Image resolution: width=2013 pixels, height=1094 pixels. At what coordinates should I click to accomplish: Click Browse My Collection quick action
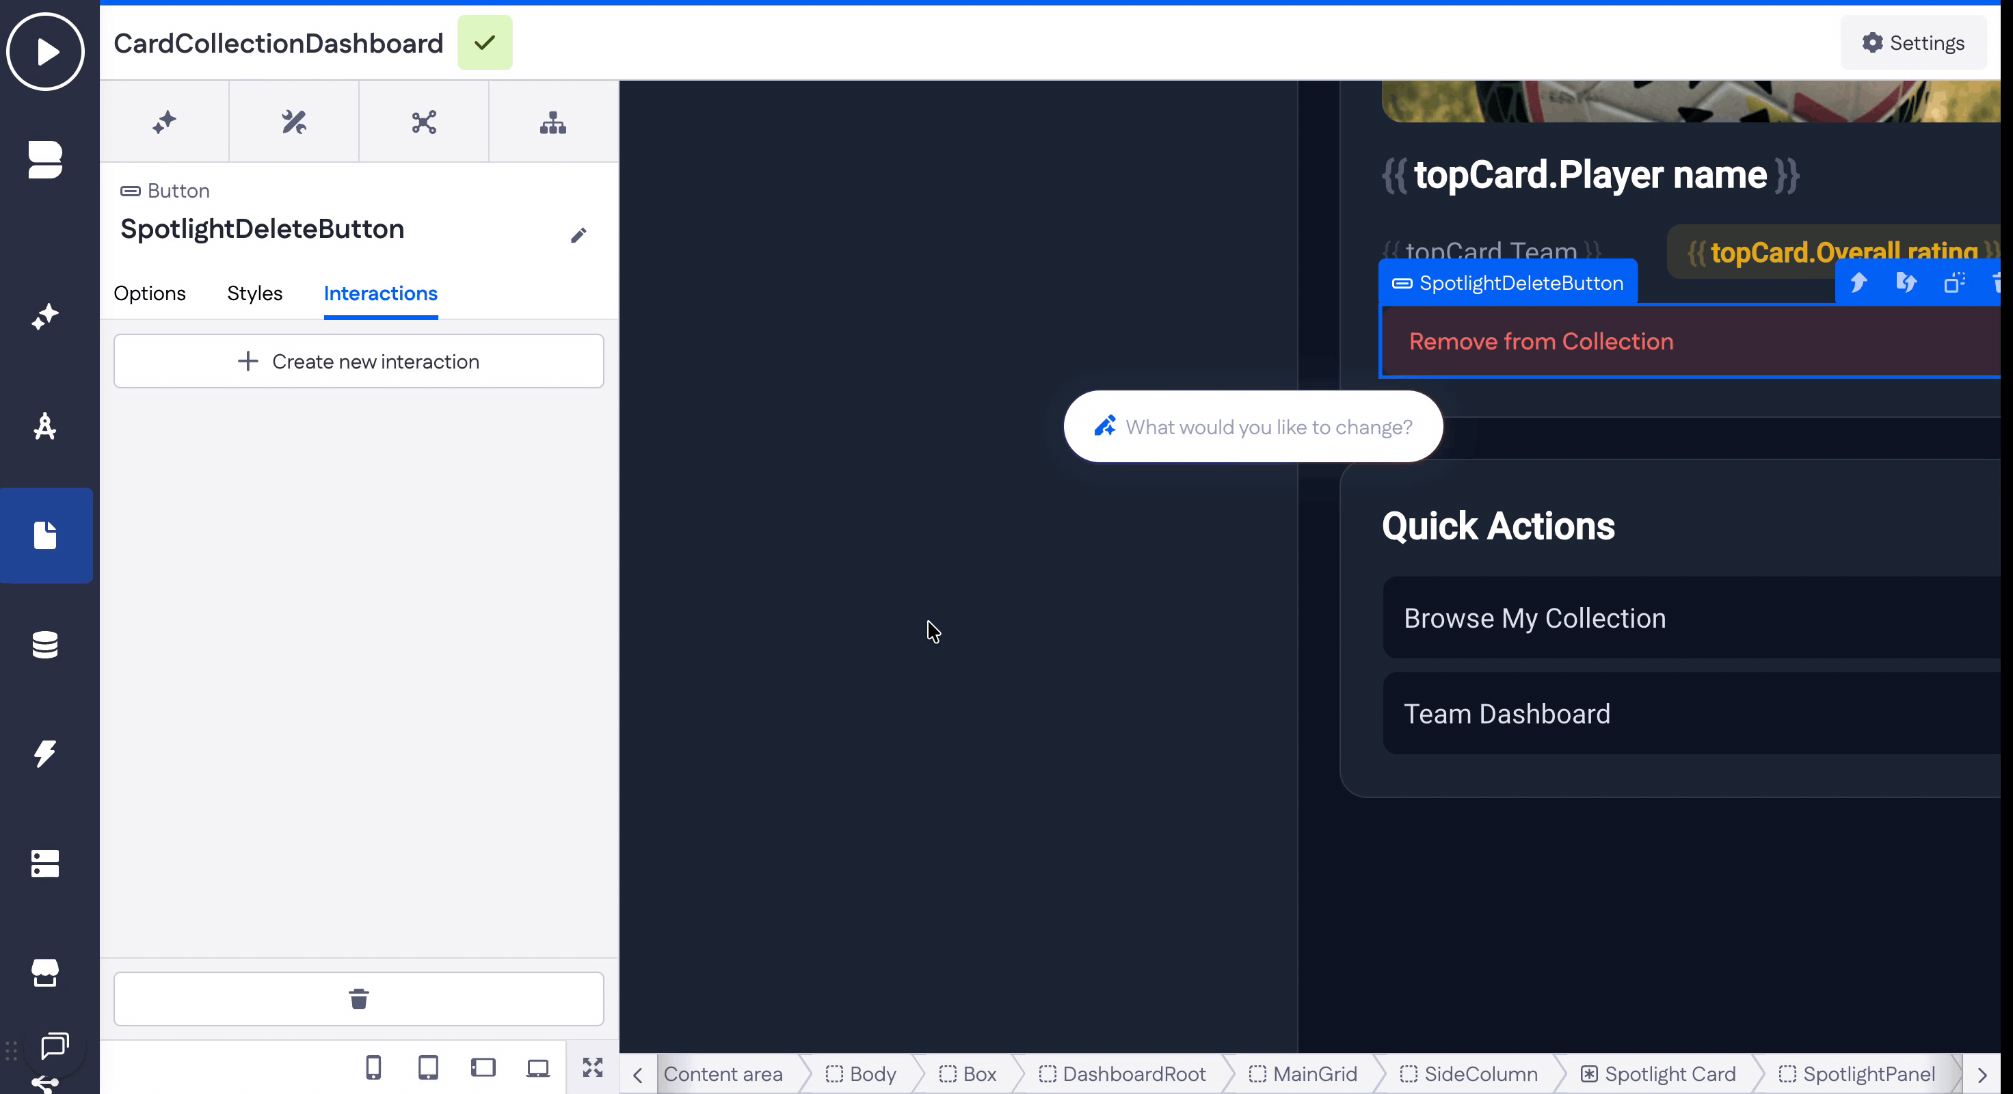[1691, 618]
